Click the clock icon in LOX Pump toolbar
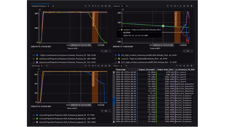Image resolution: width=225 pixels, height=127 pixels. pyautogui.click(x=102, y=66)
